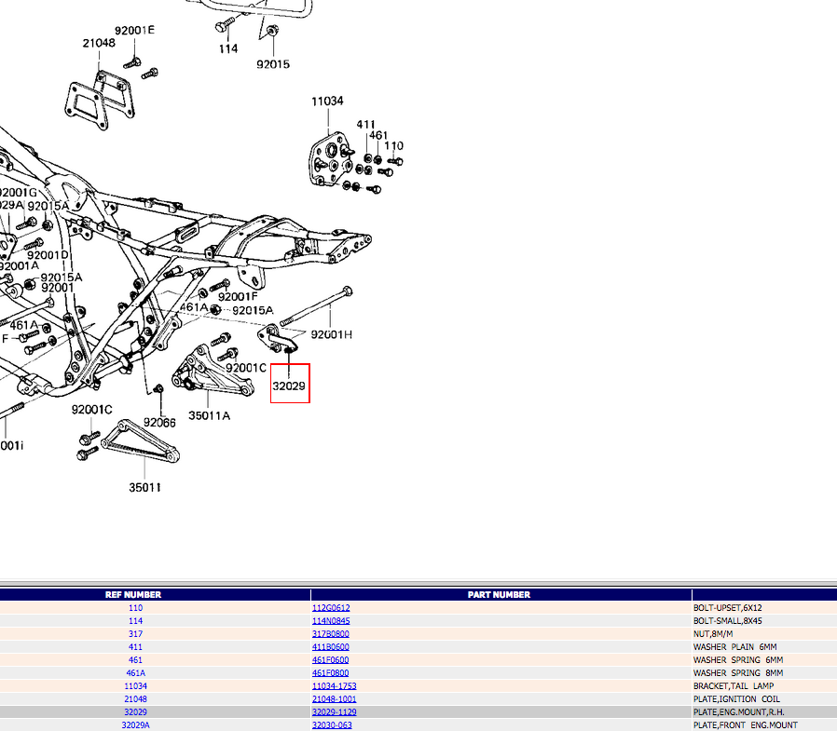Click the REF NUMBER column header
Image resolution: width=837 pixels, height=731 pixels.
135,594
